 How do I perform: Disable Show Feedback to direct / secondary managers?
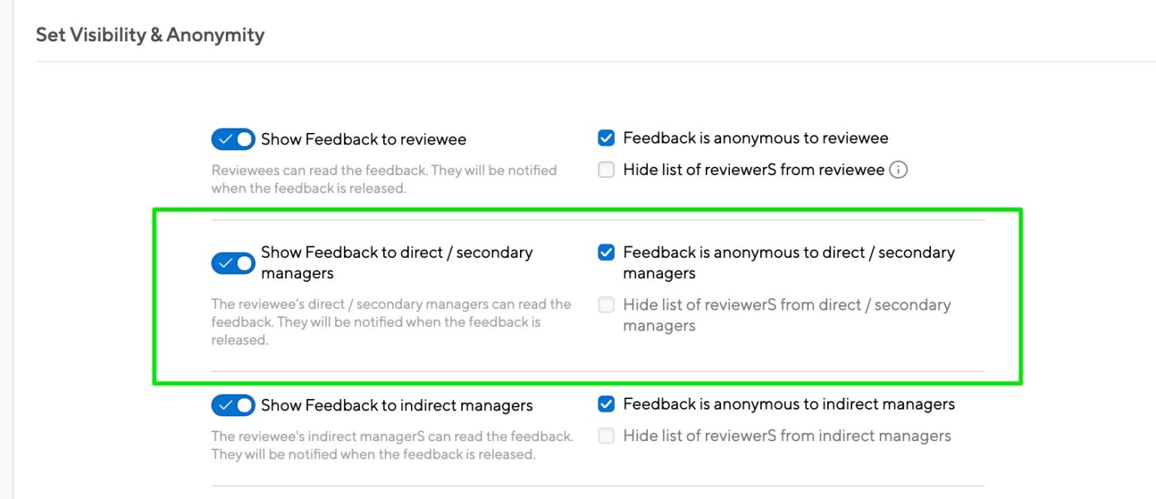click(x=233, y=263)
